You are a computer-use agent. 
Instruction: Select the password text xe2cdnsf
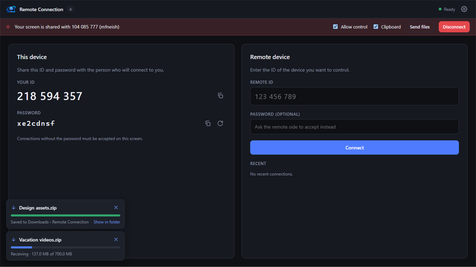pyautogui.click(x=36, y=123)
